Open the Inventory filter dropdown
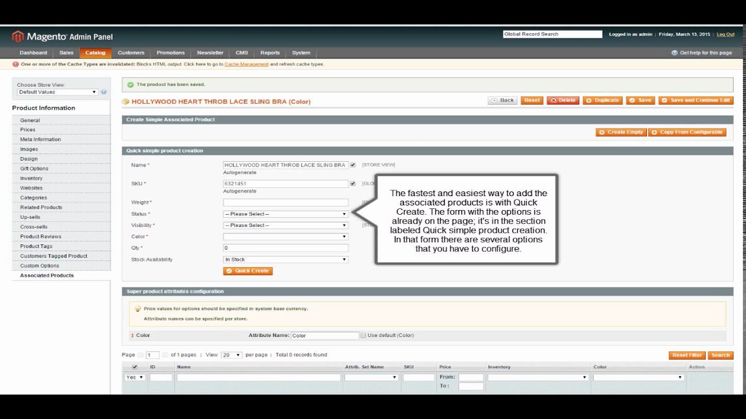This screenshot has height=419, width=746. 538,377
